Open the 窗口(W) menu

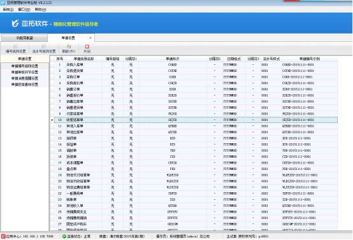pos(24,9)
